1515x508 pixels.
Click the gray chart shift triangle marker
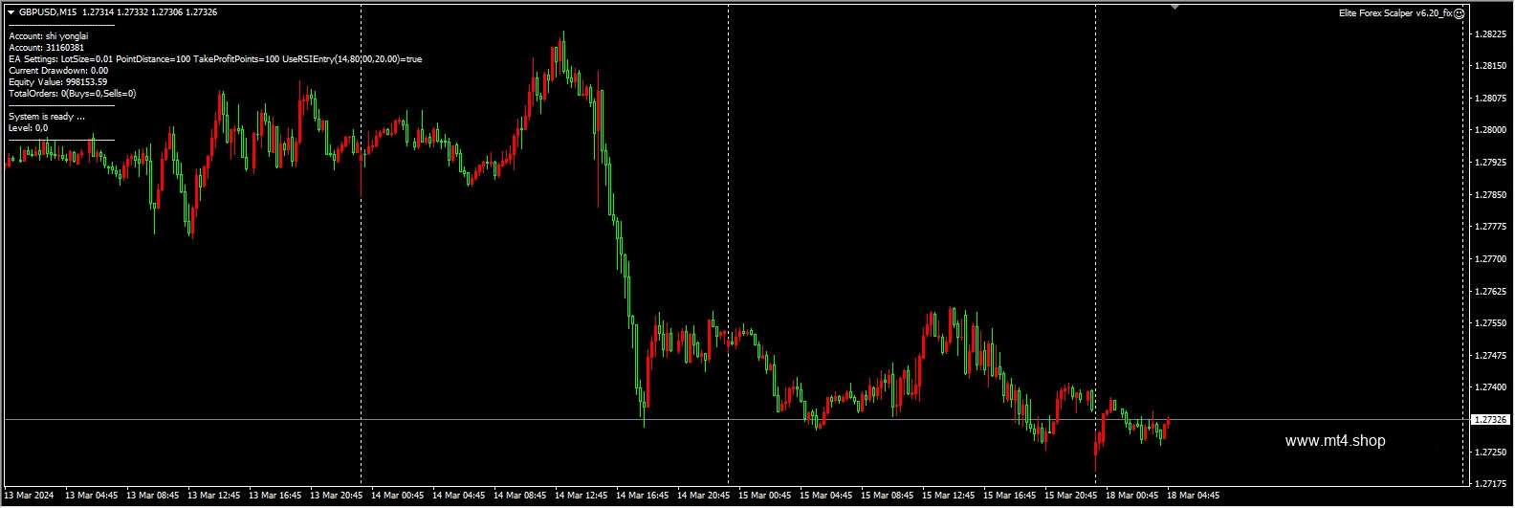coord(1175,8)
